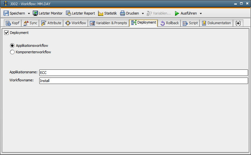Click the green Ausführen play icon
This screenshot has height=155, width=251.
[177, 13]
